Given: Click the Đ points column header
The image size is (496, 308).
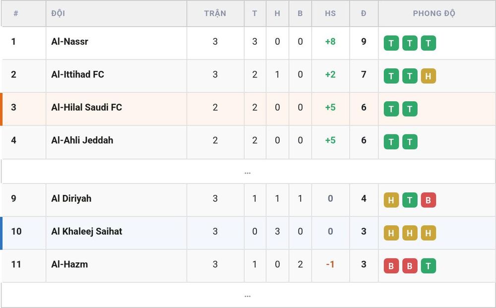Looking at the screenshot, I should click(x=364, y=13).
